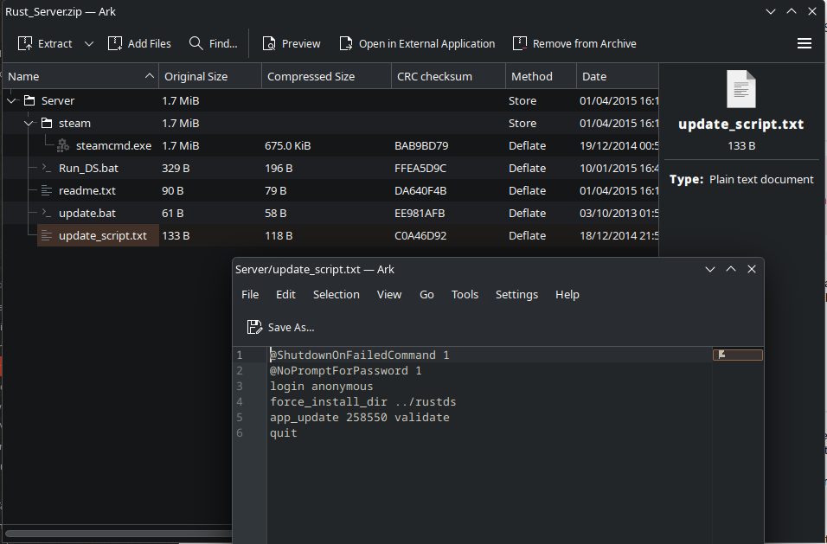Click Save As... in the preview window
Image resolution: width=827 pixels, height=544 pixels.
click(x=280, y=327)
